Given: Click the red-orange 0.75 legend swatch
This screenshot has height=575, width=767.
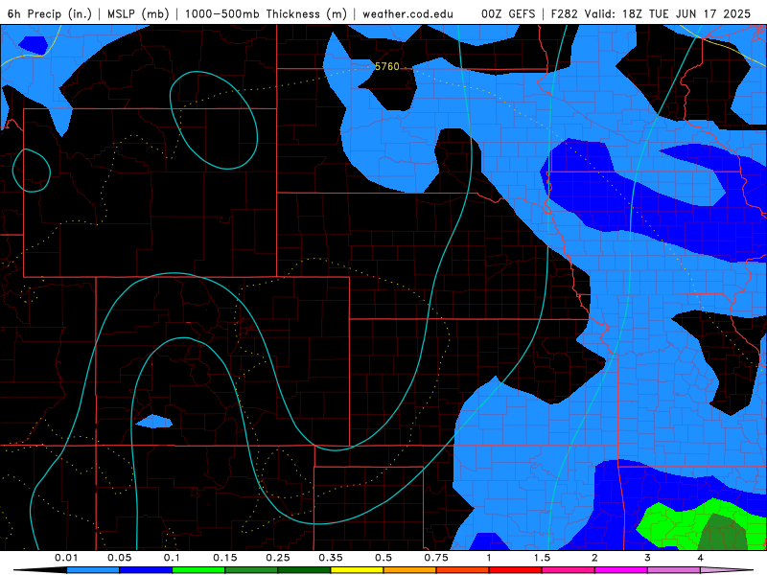Looking at the screenshot, I should pos(463,570).
